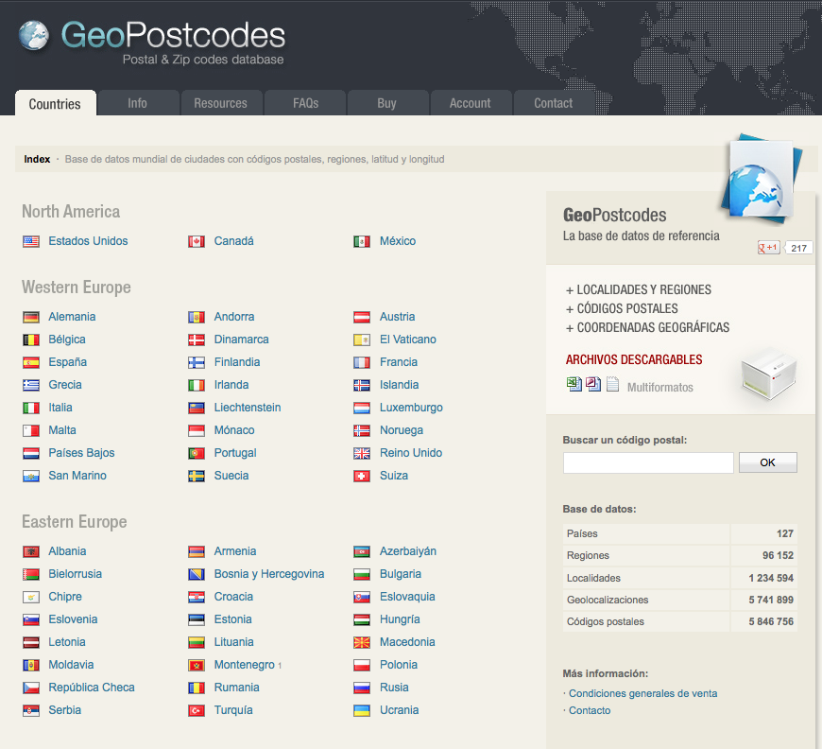
Task: Open the República Checa link
Action: [x=92, y=688]
